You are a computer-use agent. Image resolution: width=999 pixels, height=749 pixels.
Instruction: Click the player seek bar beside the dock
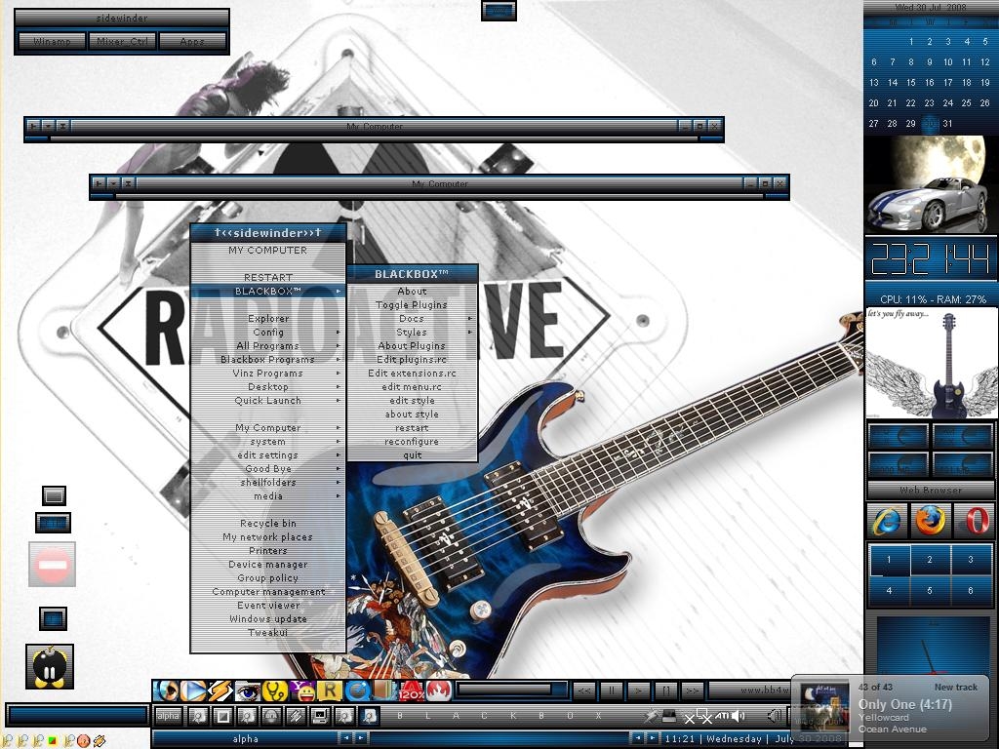point(511,690)
